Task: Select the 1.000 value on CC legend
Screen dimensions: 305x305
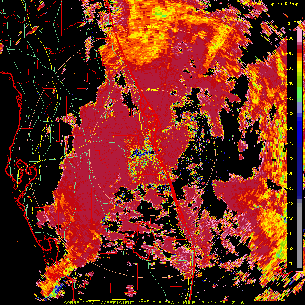Action: tap(287, 38)
